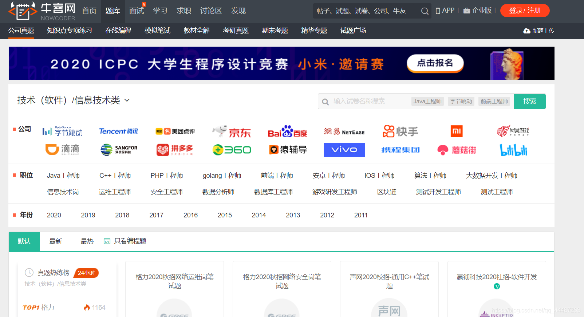Select the Yuanfudao (猿辅导) logo
This screenshot has width=584, height=317.
point(288,149)
